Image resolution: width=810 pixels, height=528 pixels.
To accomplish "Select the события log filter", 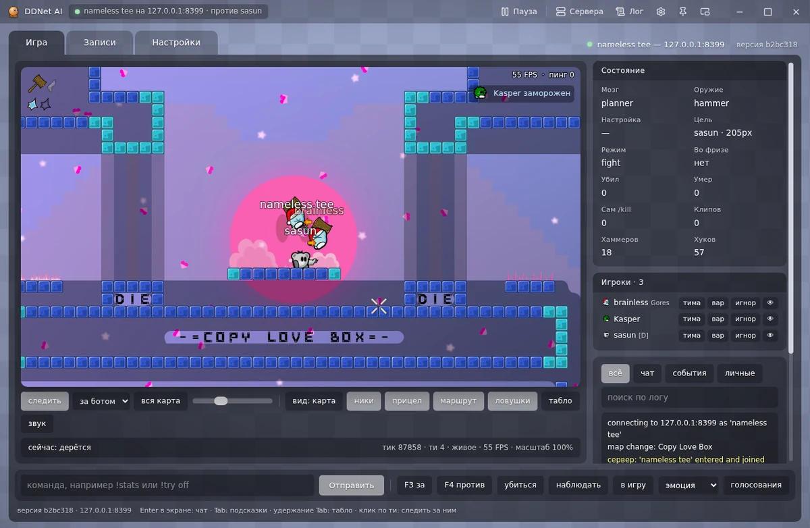I will click(x=689, y=373).
